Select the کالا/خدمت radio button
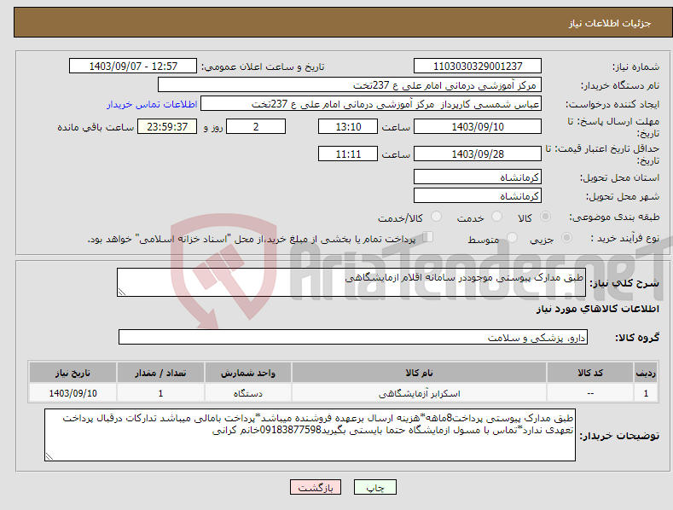The width and height of the screenshot is (673, 510). [x=436, y=217]
